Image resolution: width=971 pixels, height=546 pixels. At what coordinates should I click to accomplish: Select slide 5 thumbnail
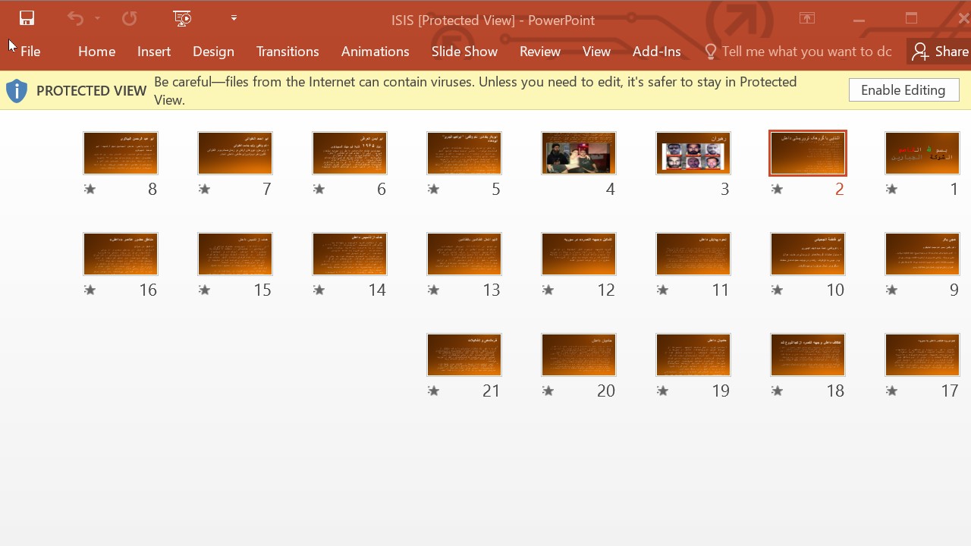[464, 153]
